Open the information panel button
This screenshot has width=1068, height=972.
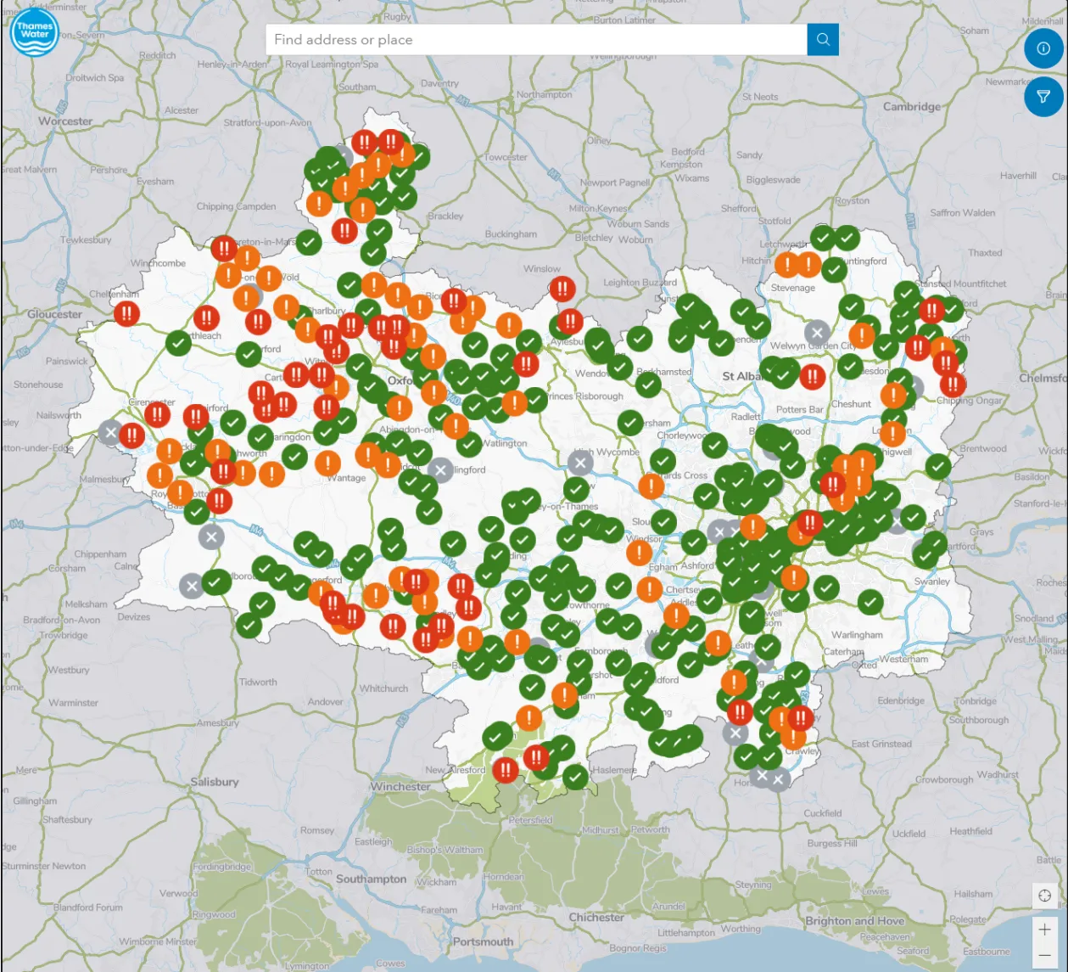[1043, 48]
